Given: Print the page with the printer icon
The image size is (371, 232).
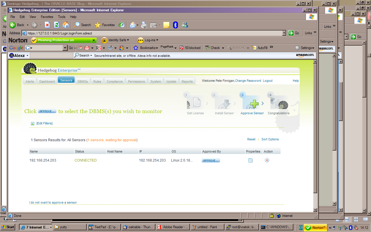Looking at the screenshot, I should click(144, 25).
